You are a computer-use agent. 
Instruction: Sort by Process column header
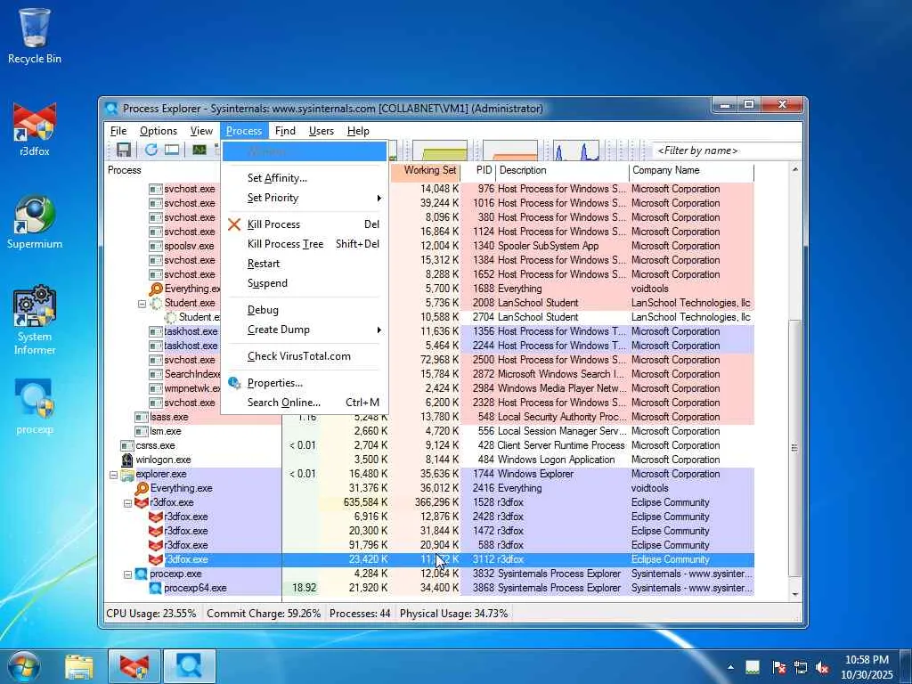[x=163, y=170]
